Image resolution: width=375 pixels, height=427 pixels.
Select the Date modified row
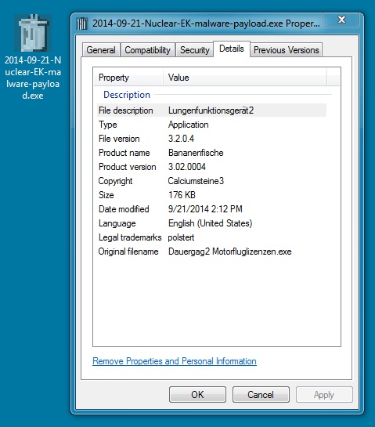point(211,209)
